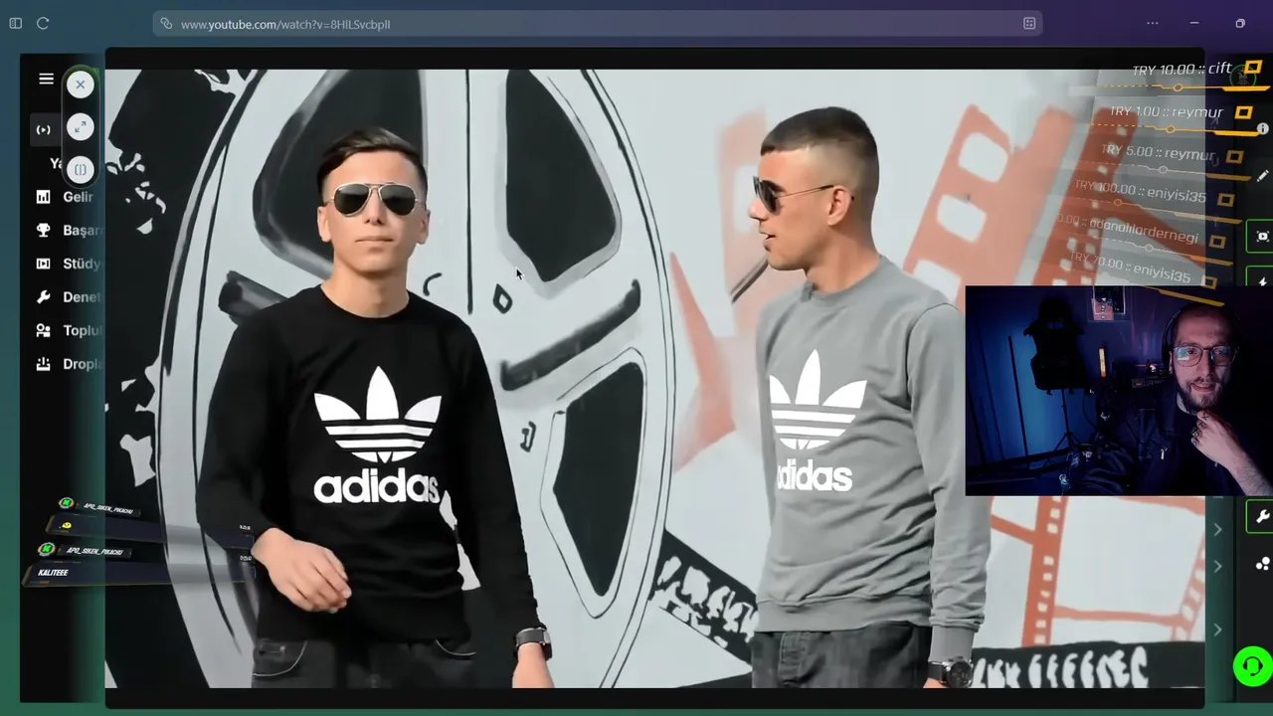Viewport: 1273px width, 716px height.
Task: Expand the chevron beside the dots icon
Action: point(1217,566)
